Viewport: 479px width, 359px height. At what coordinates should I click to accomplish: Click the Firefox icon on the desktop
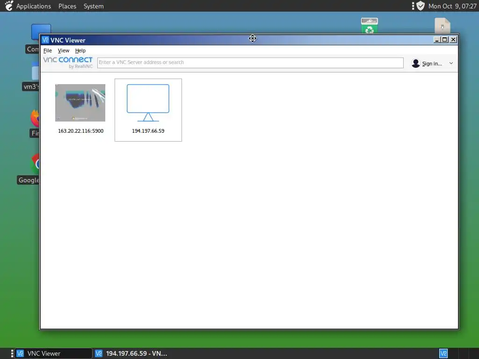pyautogui.click(x=35, y=118)
